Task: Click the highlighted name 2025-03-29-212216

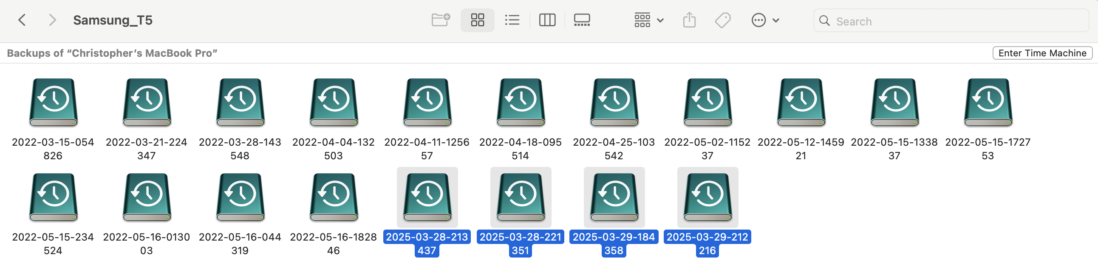Action: point(707,244)
